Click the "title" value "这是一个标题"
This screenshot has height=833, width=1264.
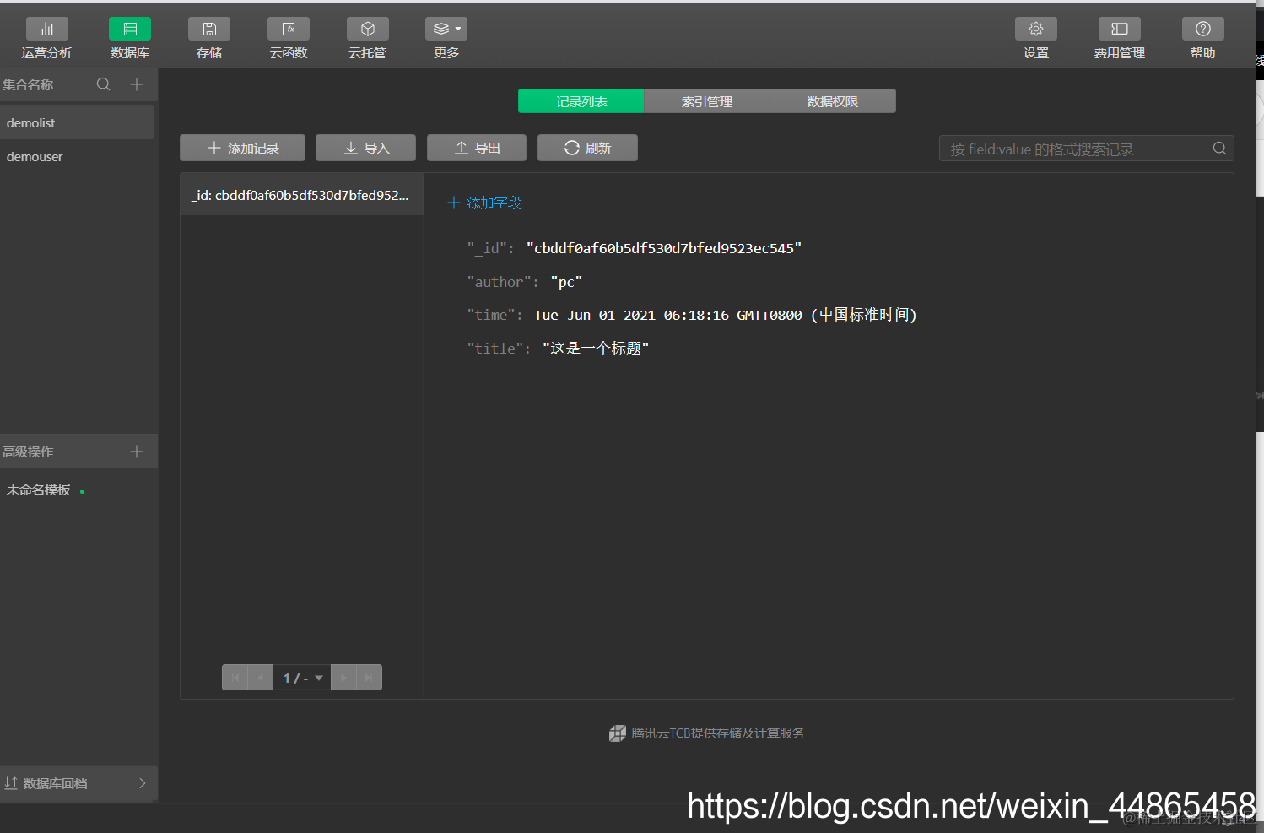(596, 349)
